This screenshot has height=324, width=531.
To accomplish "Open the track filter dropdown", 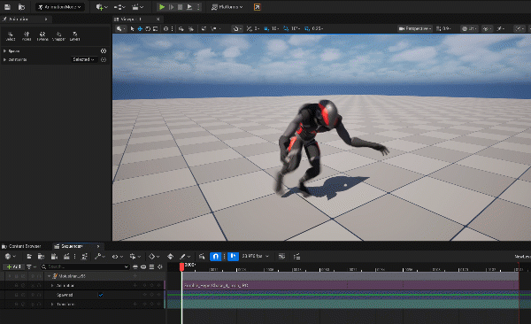I will (x=31, y=266).
